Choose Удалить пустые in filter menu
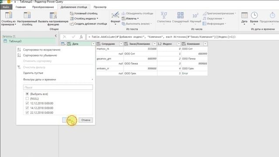The image size is (279, 157). (33, 73)
